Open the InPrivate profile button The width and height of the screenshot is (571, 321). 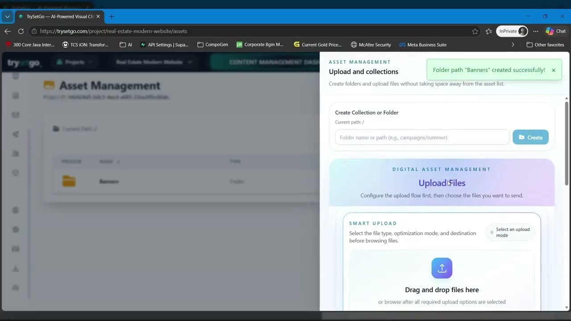point(512,31)
